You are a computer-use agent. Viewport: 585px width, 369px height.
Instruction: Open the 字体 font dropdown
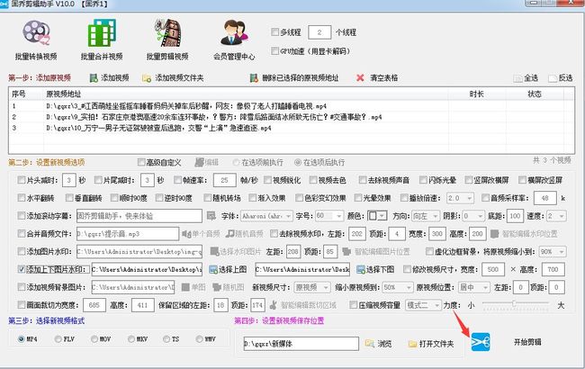tap(266, 216)
